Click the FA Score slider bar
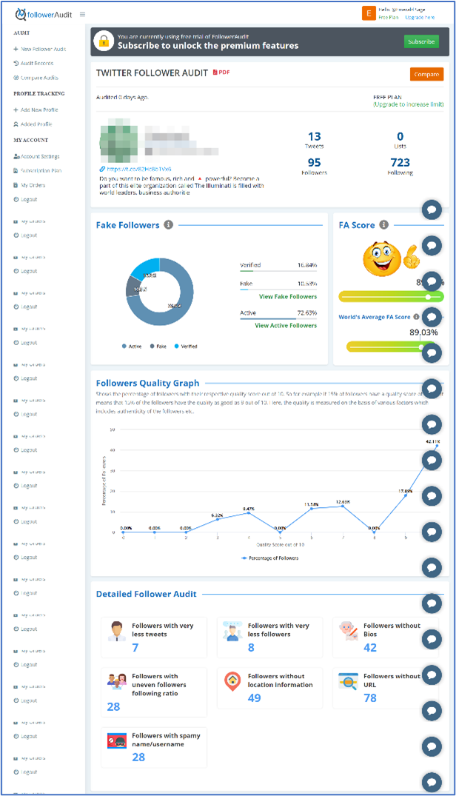The width and height of the screenshot is (456, 796). pos(391,296)
